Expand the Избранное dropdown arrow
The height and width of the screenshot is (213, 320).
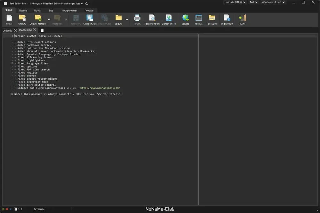coord(66,20)
